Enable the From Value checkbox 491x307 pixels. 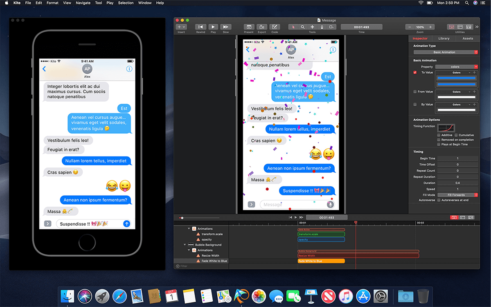point(415,92)
